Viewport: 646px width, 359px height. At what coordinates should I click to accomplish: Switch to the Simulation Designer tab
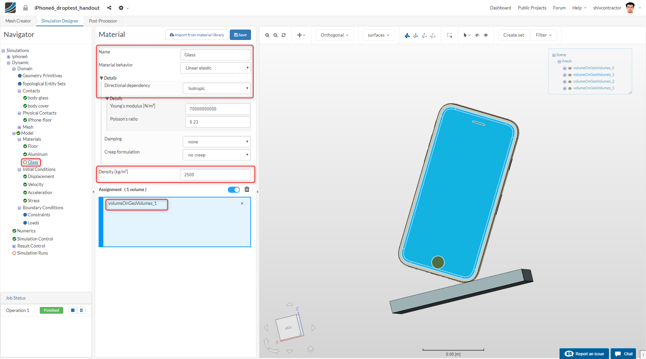60,21
